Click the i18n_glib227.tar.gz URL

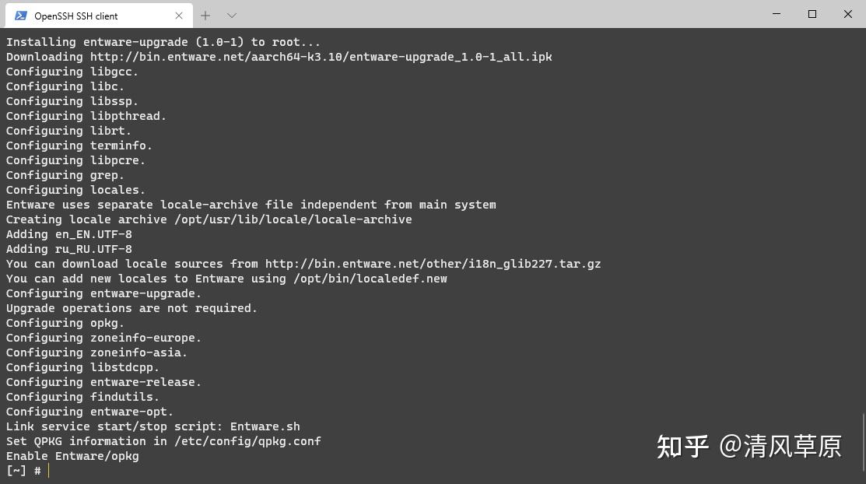[433, 264]
